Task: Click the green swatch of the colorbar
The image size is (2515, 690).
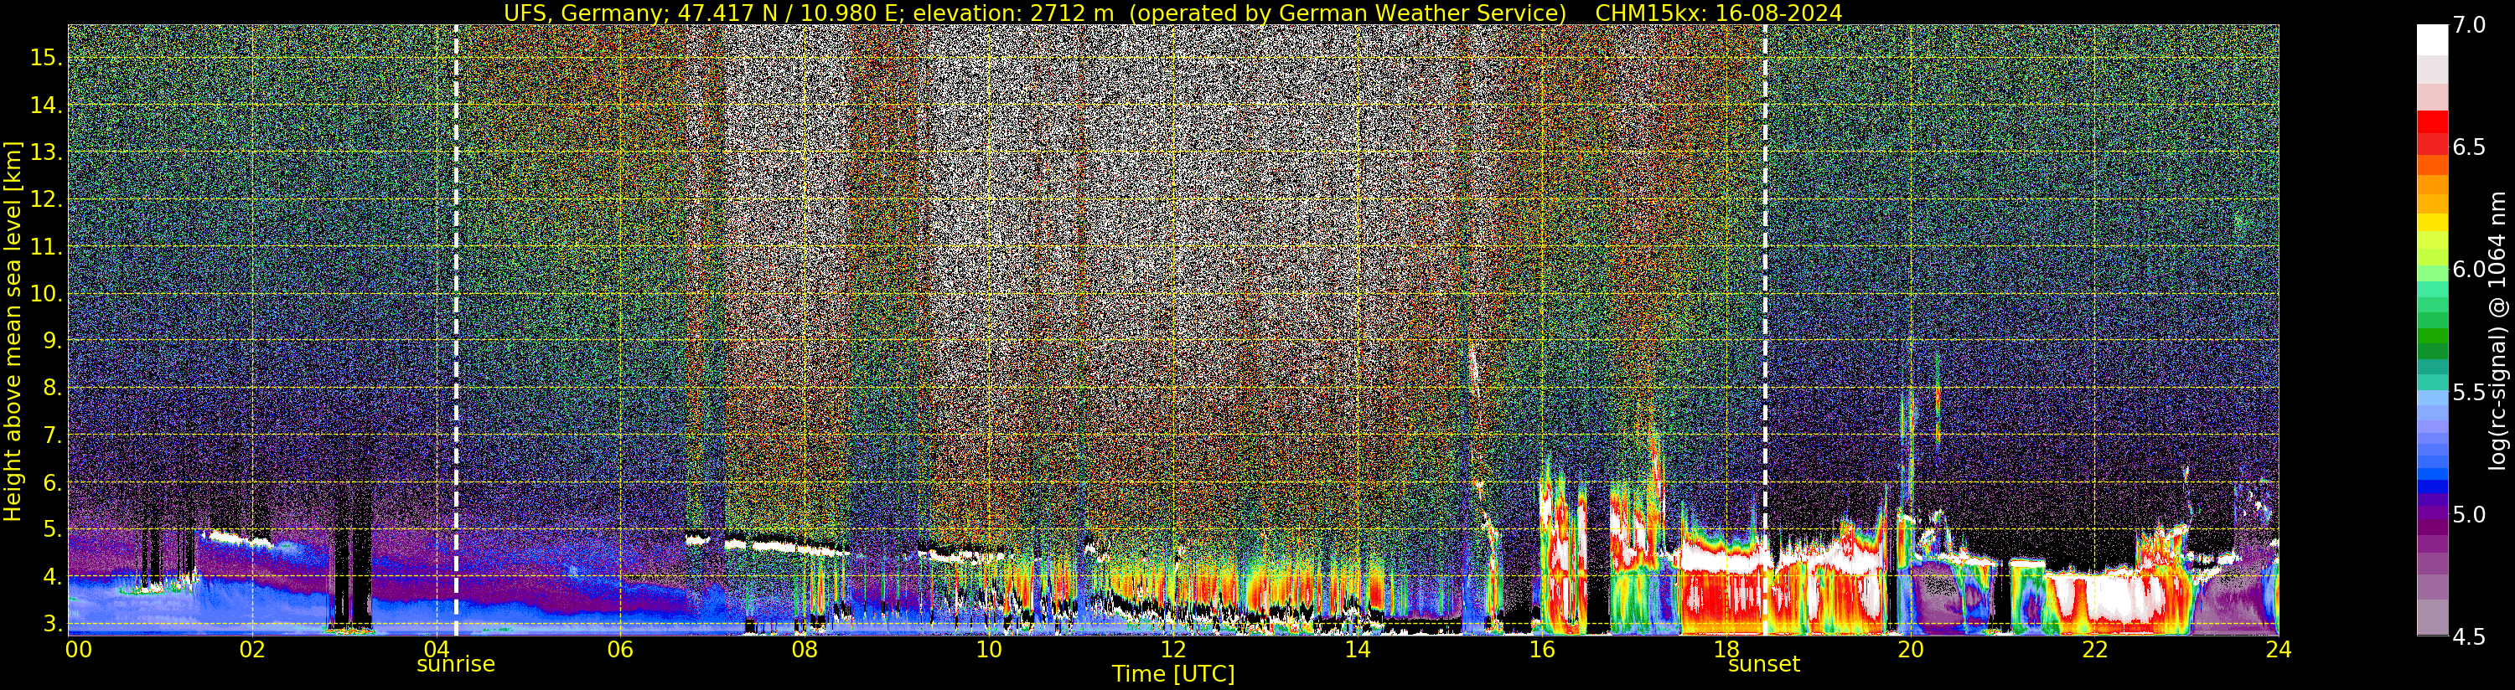Action: (2432, 335)
